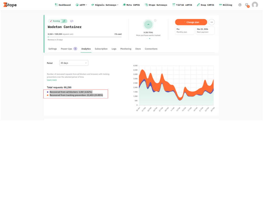Open Stape Gateways page
Viewport: 263px width, 197px height.
tap(156, 5)
